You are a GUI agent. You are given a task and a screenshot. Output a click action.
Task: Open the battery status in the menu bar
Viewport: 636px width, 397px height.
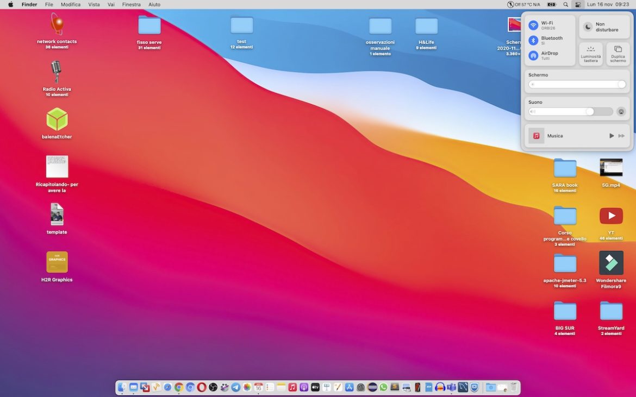coord(552,4)
